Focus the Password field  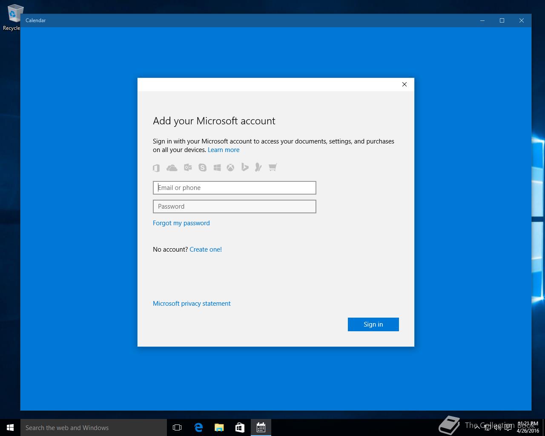tap(235, 207)
